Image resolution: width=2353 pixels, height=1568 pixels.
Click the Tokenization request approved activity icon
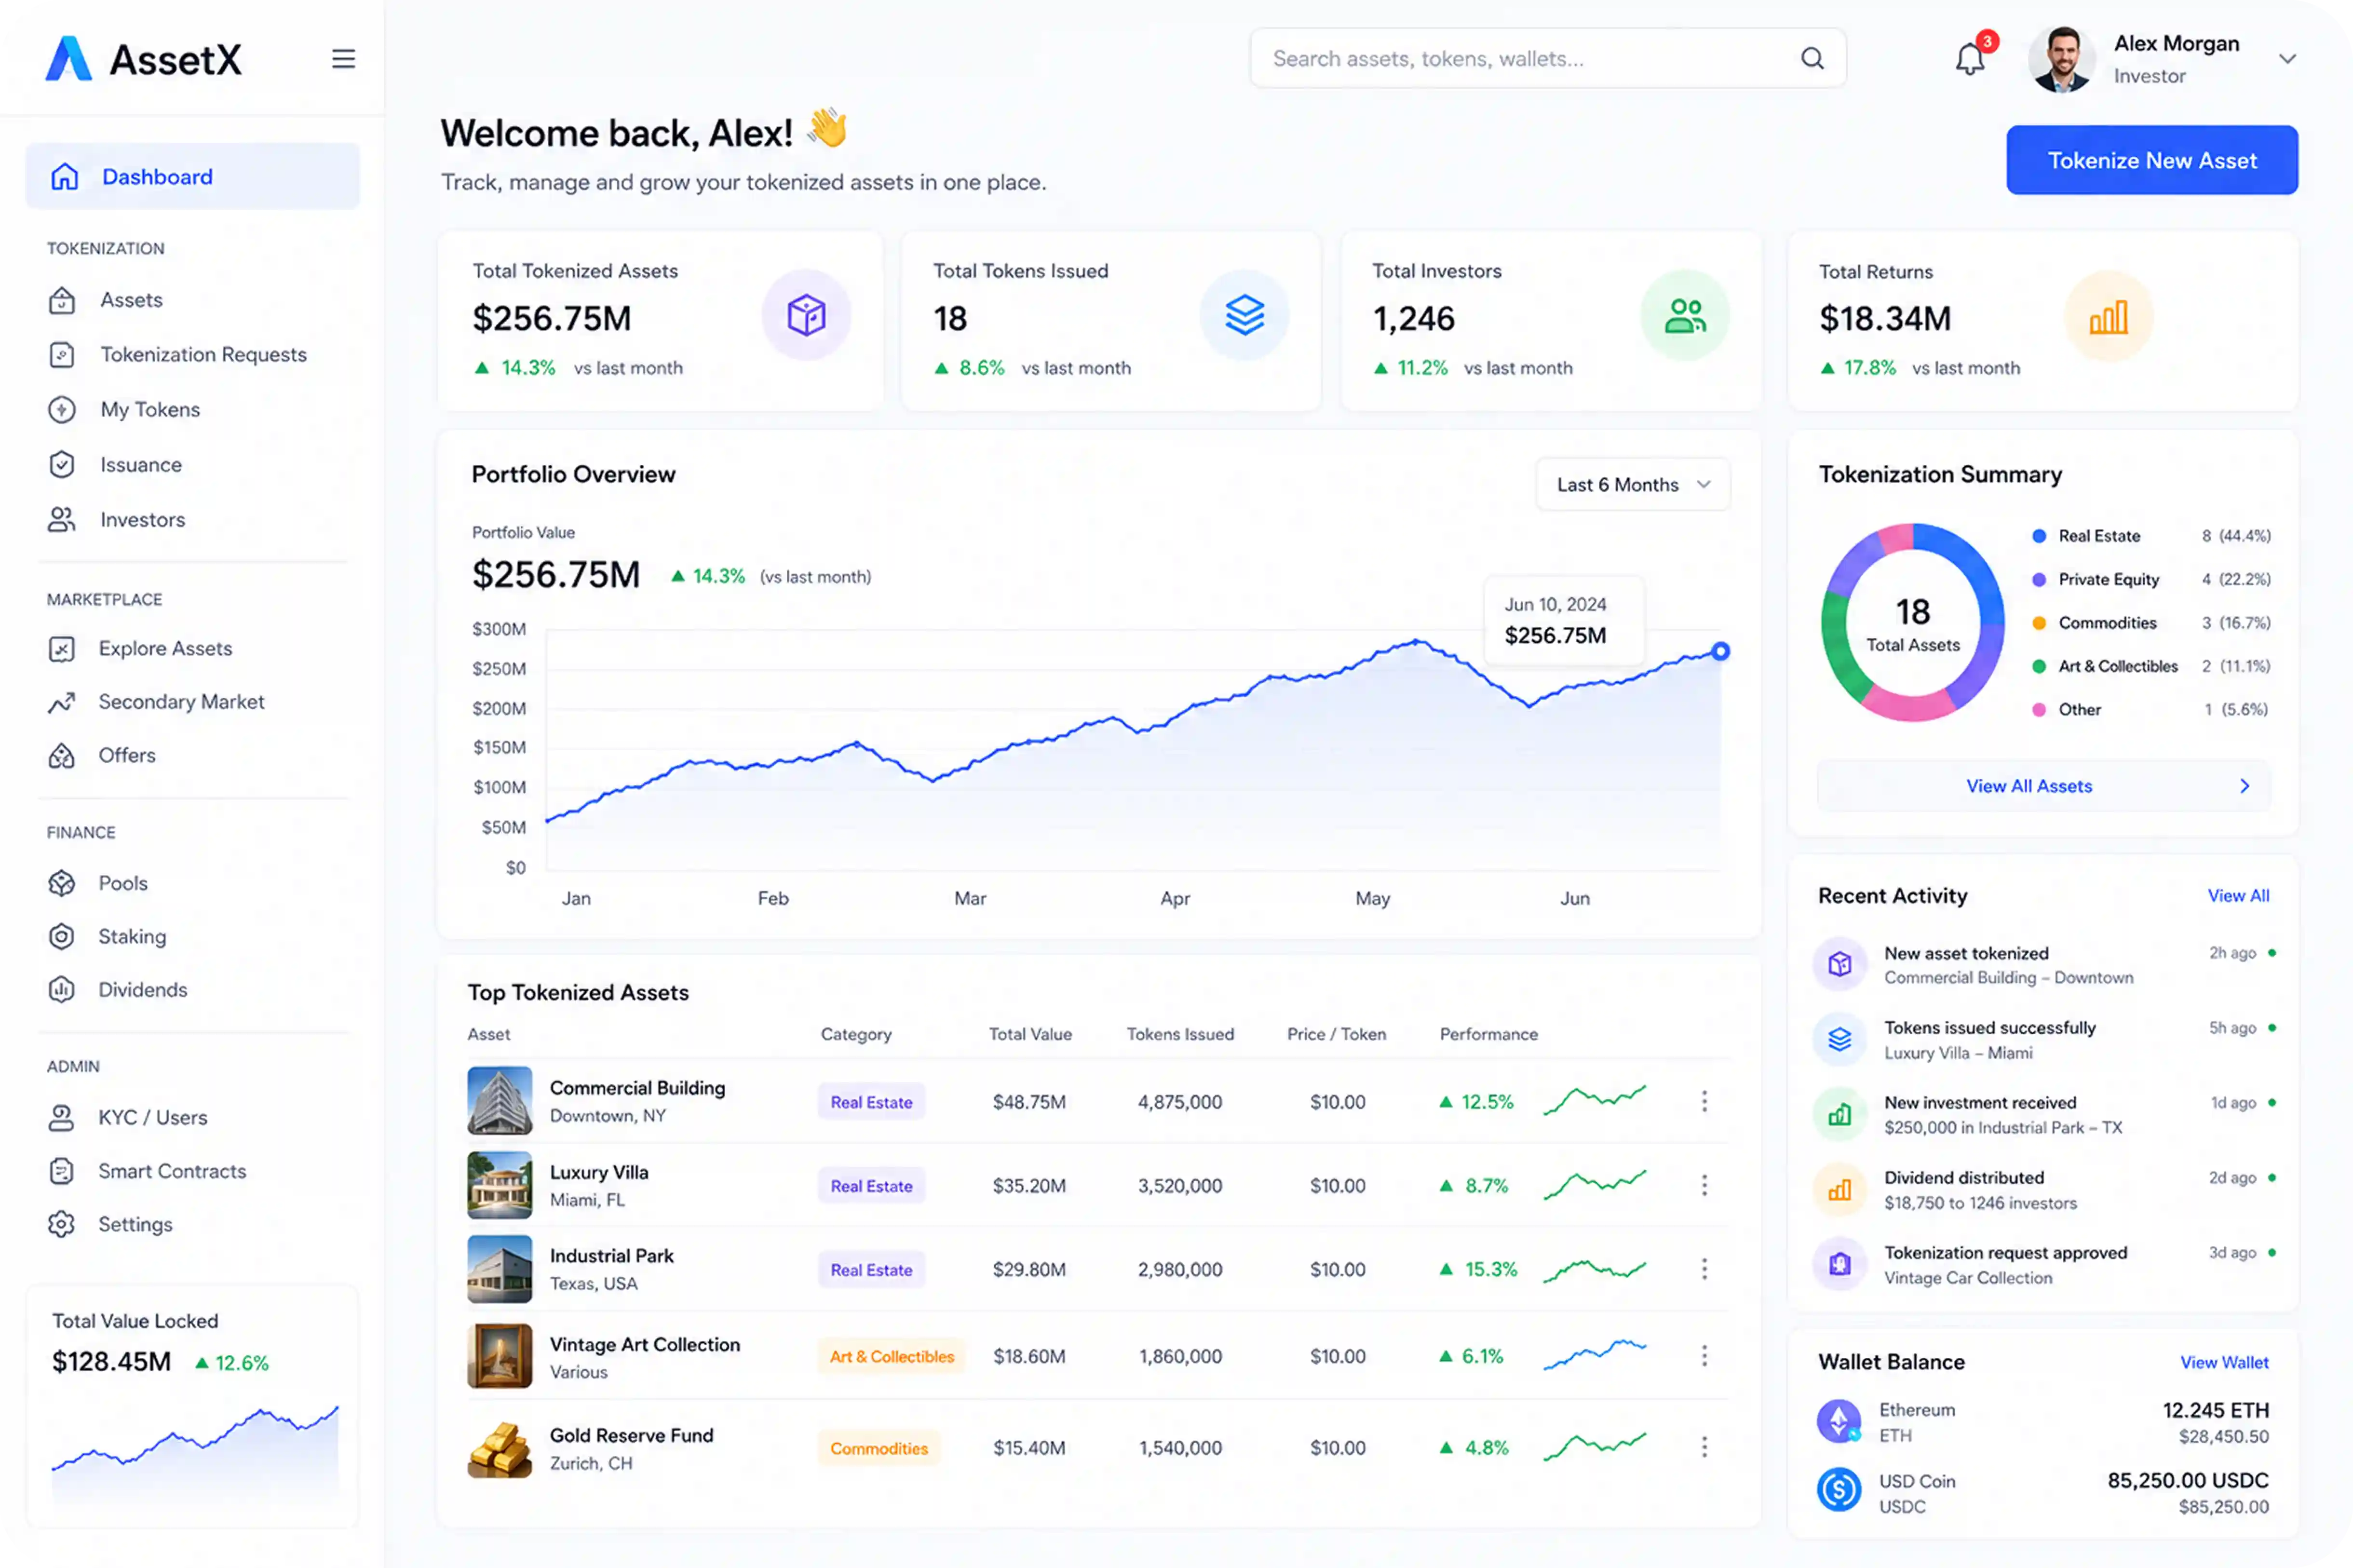click(1839, 1265)
